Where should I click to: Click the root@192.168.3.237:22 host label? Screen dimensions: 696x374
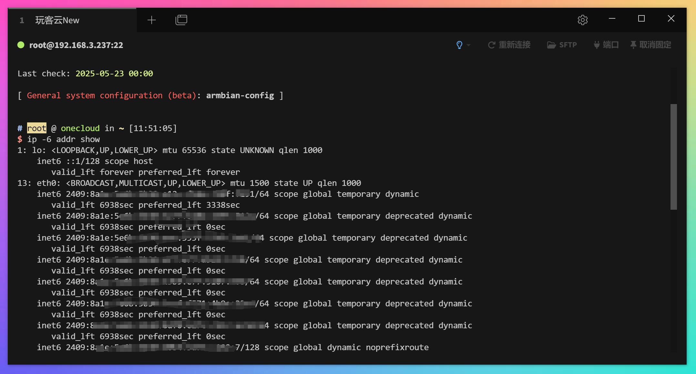coord(76,45)
